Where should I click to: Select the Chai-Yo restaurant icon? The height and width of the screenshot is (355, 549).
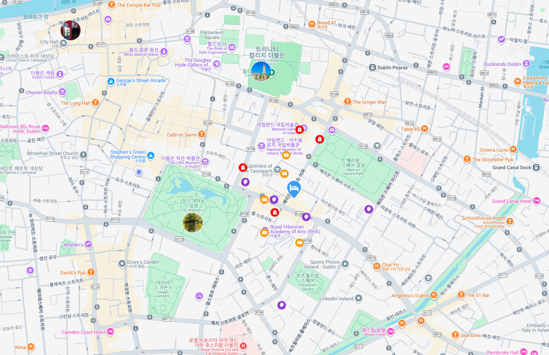pos(377,266)
